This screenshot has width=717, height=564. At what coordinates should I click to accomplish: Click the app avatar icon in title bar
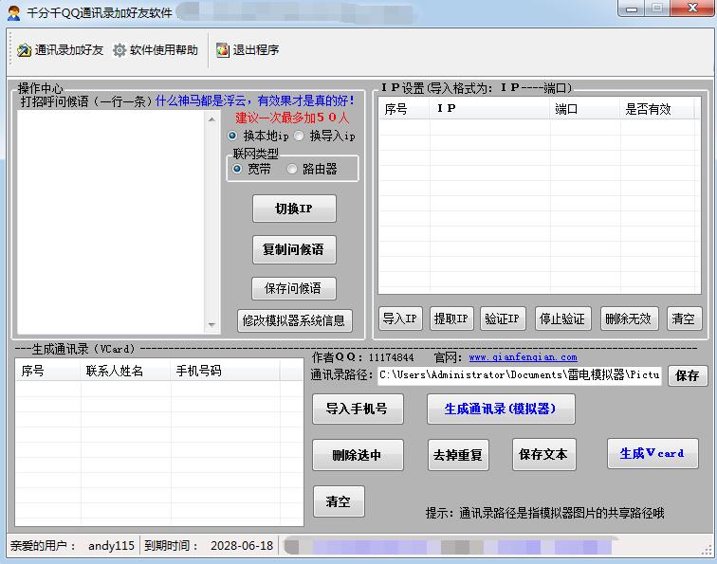pos(13,13)
